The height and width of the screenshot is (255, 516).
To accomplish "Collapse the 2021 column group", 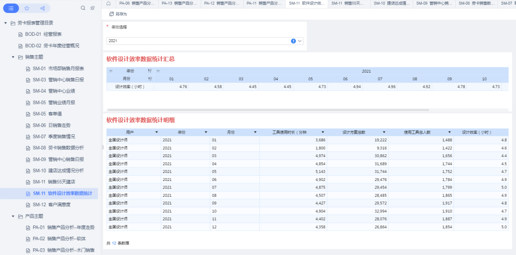I will pyautogui.click(x=158, y=71).
